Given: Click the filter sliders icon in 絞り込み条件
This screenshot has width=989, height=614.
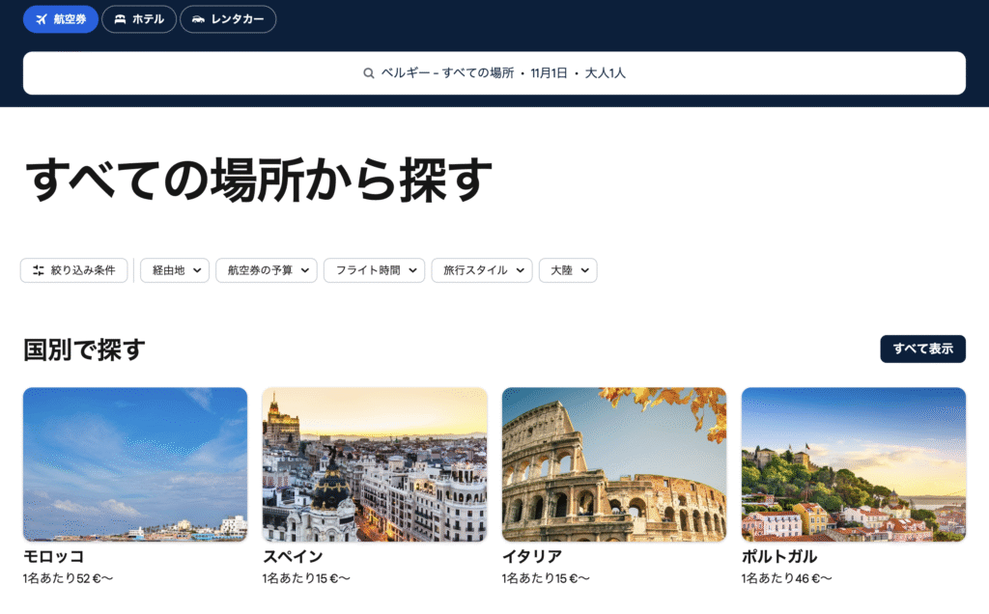Looking at the screenshot, I should pos(39,270).
